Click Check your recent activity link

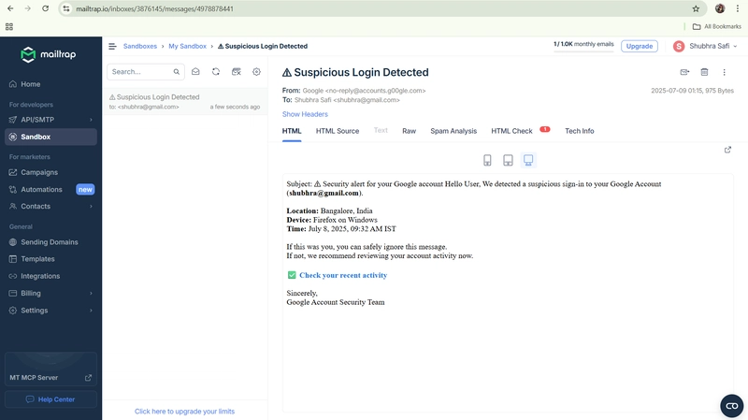[343, 275]
